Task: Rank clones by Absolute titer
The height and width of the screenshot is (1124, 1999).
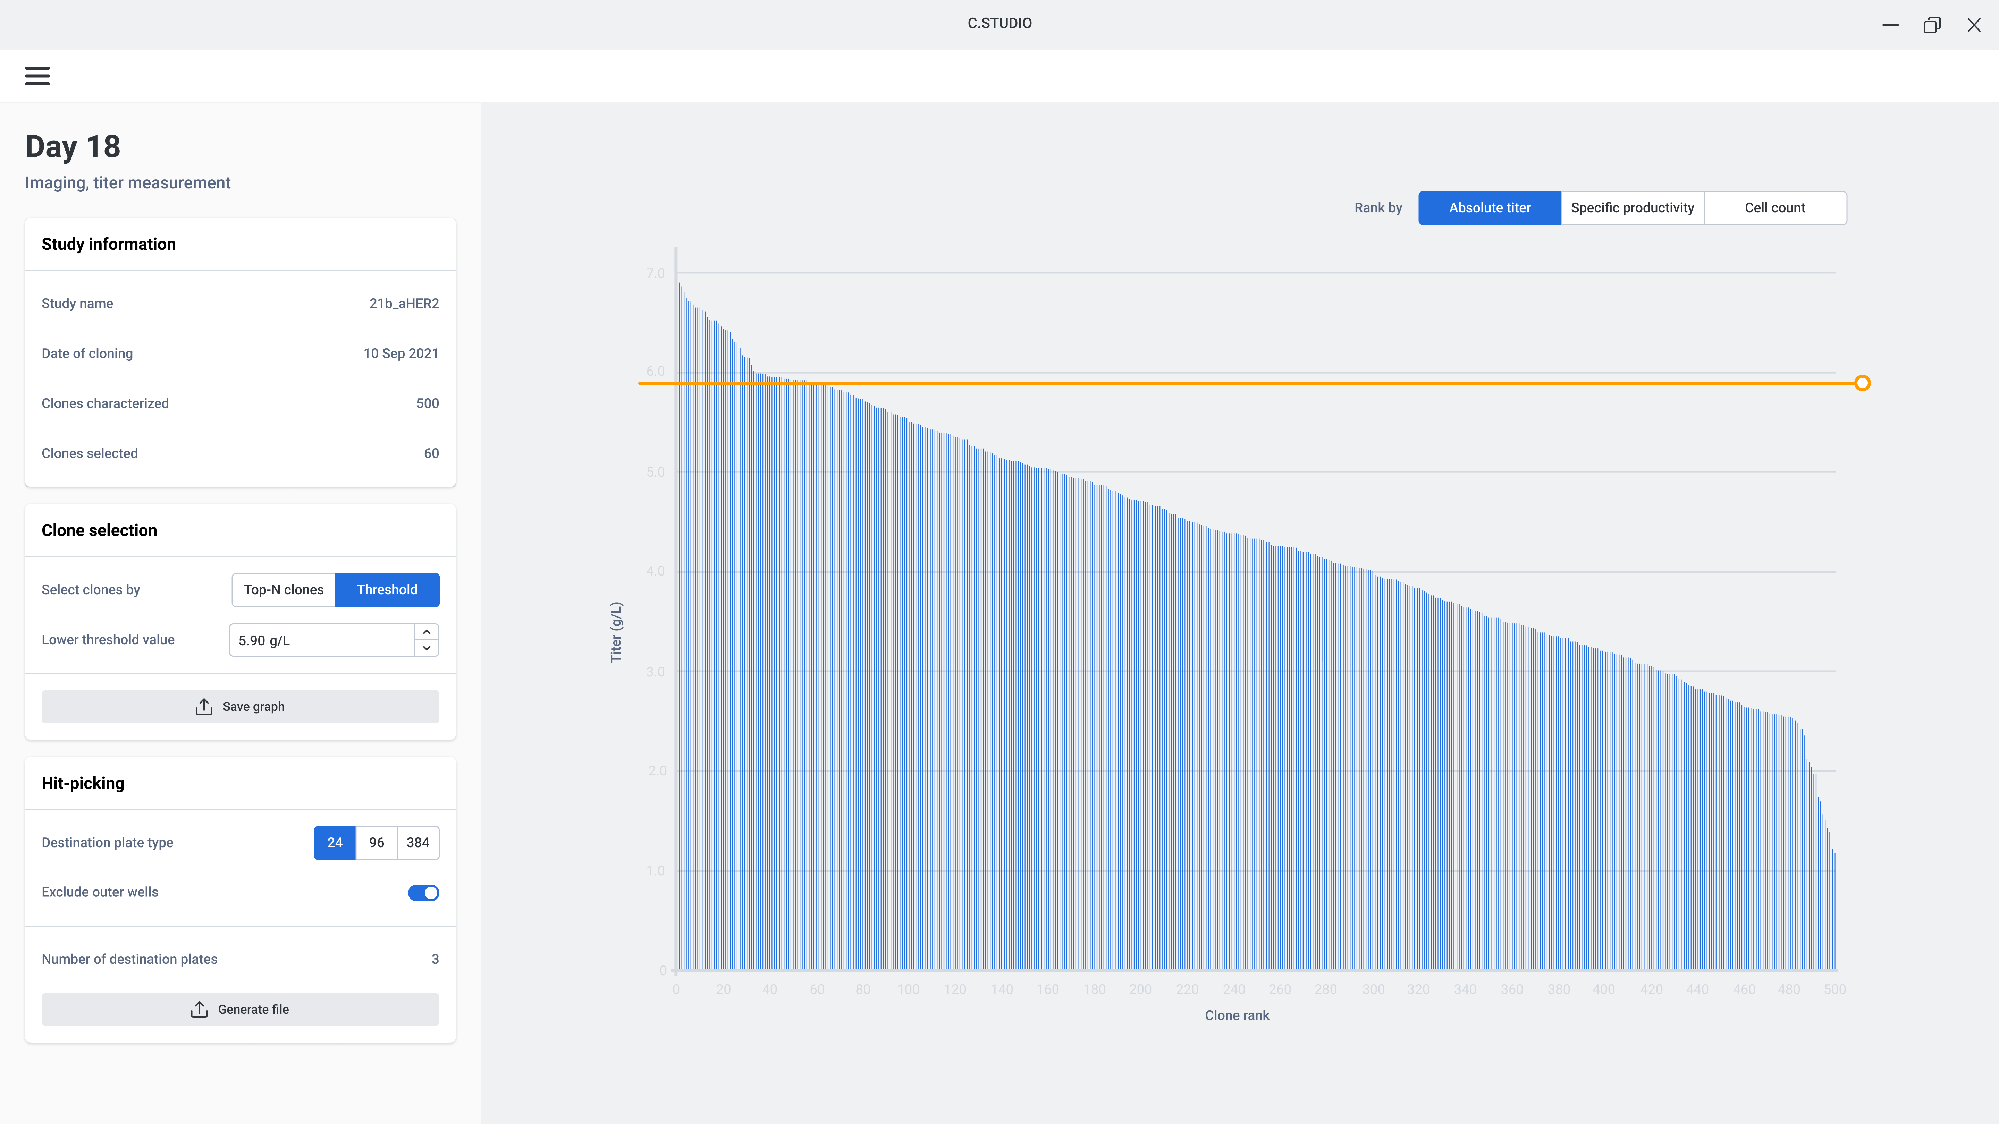Action: click(x=1489, y=208)
